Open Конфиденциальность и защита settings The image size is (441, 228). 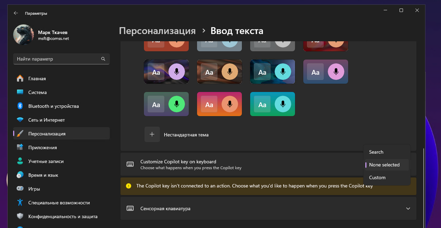[63, 217]
